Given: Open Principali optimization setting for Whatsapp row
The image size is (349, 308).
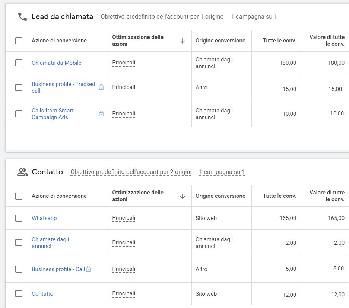Looking at the screenshot, I should pos(124,218).
